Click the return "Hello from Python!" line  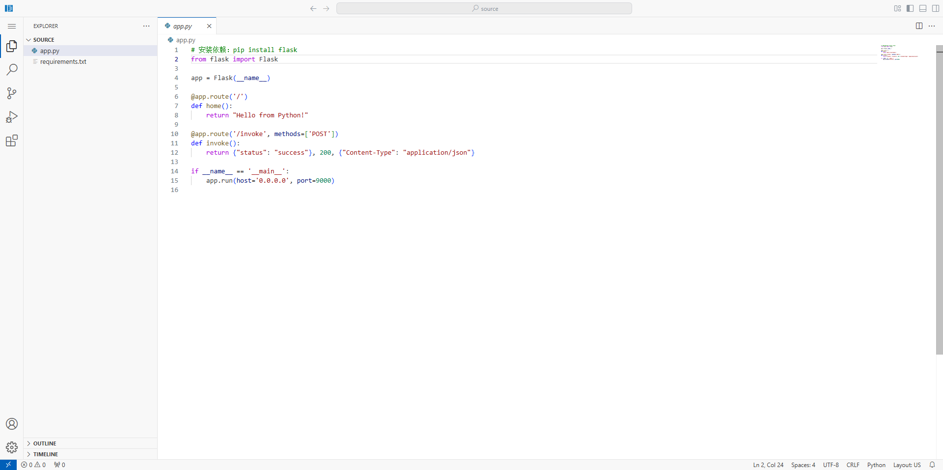tap(257, 115)
